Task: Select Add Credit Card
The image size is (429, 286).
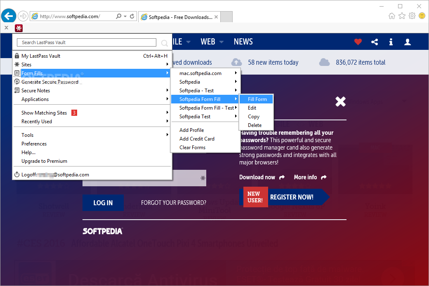Action: coord(205,139)
